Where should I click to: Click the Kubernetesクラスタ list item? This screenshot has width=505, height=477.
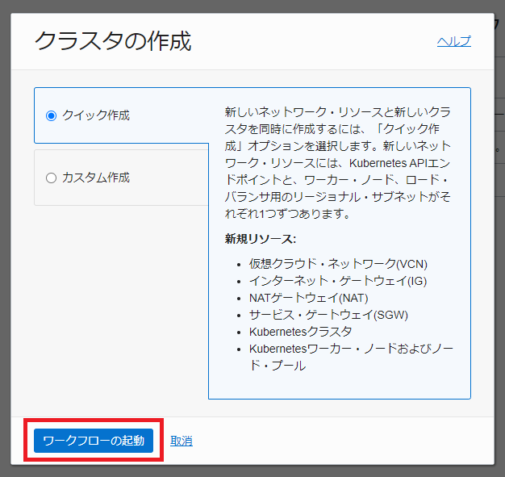coord(300,332)
